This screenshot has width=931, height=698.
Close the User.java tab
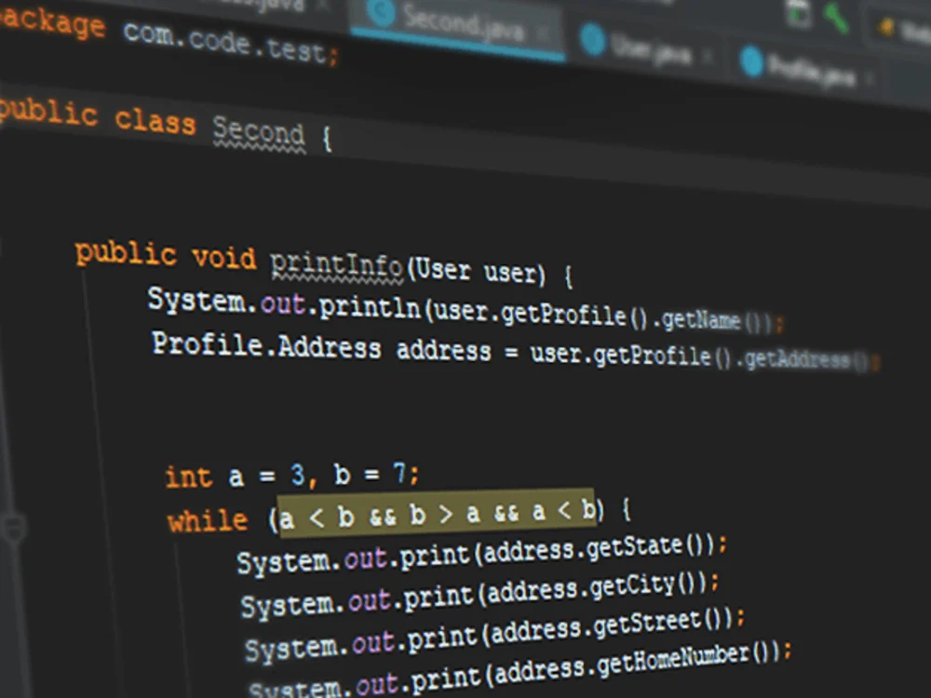click(x=708, y=58)
